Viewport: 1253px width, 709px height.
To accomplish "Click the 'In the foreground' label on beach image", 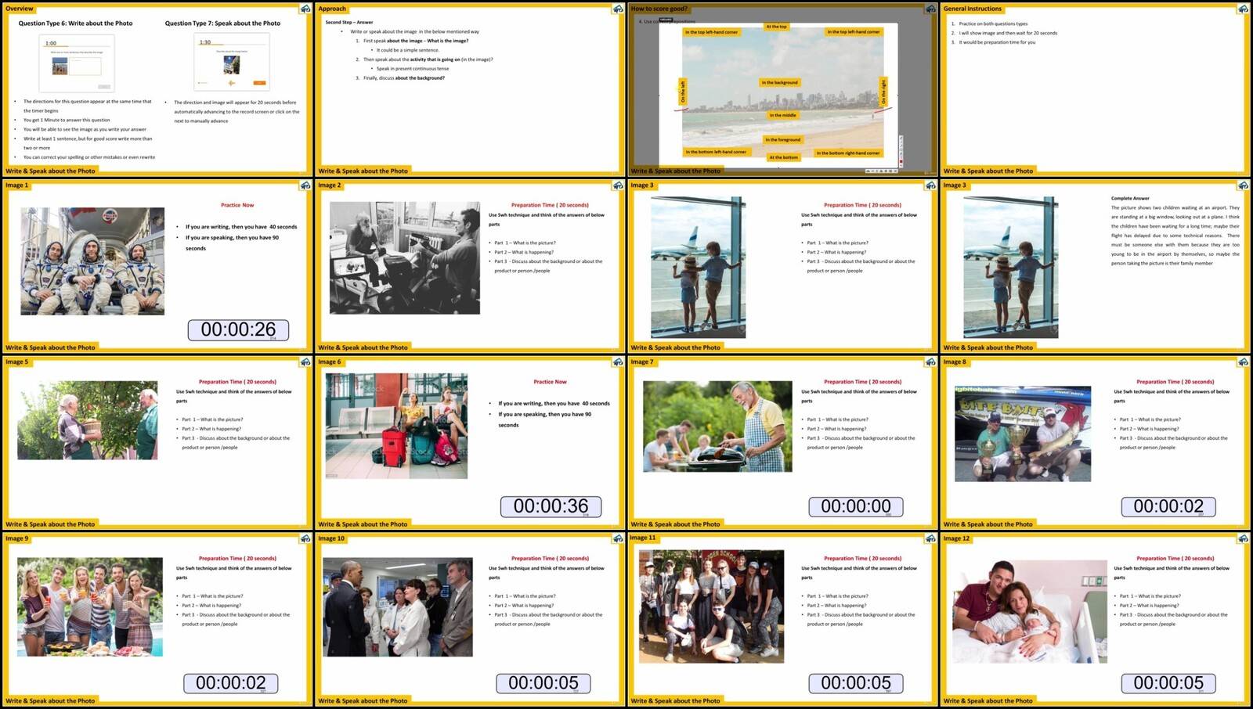I will pyautogui.click(x=783, y=140).
